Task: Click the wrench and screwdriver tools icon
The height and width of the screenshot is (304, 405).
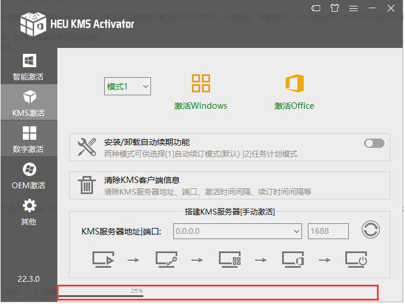Action: 87,148
